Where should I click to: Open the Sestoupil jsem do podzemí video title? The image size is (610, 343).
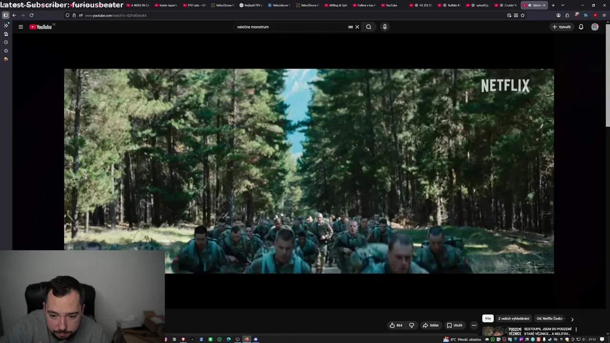tap(548, 331)
